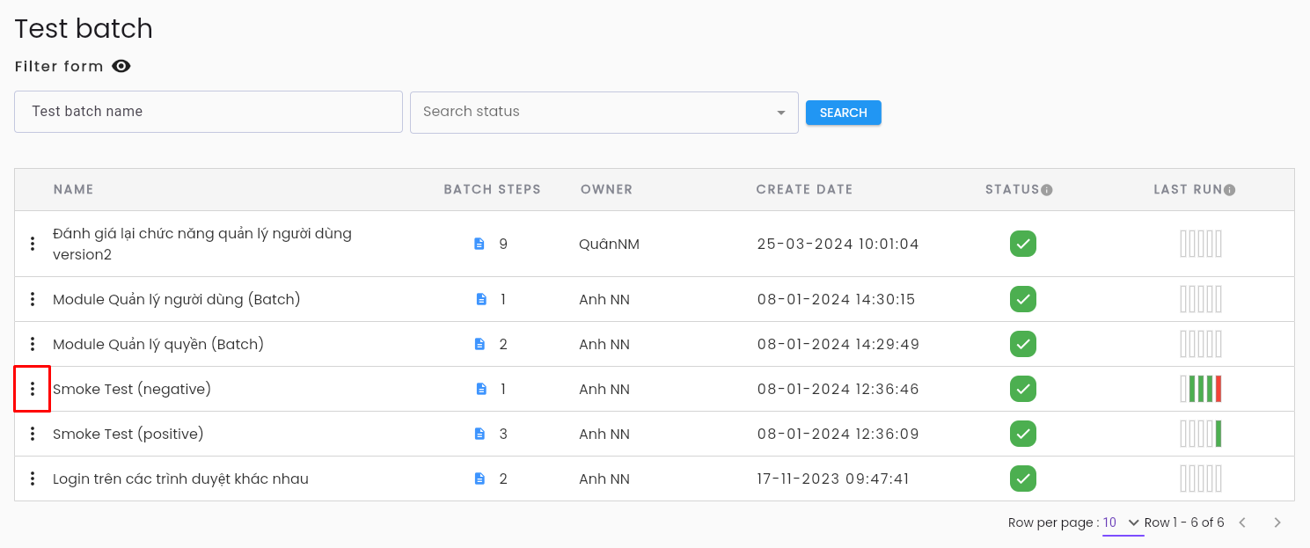Image resolution: width=1310 pixels, height=548 pixels.
Task: Click steps icon for Module Quản lý người dùng (Batch)
Action: tap(481, 299)
